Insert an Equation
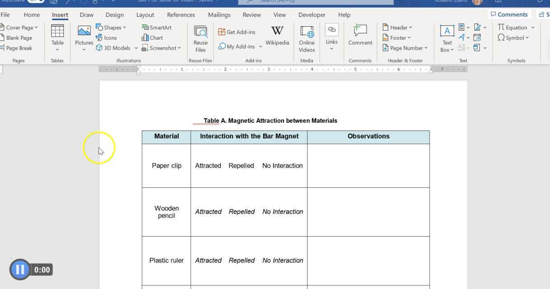 pyautogui.click(x=514, y=27)
